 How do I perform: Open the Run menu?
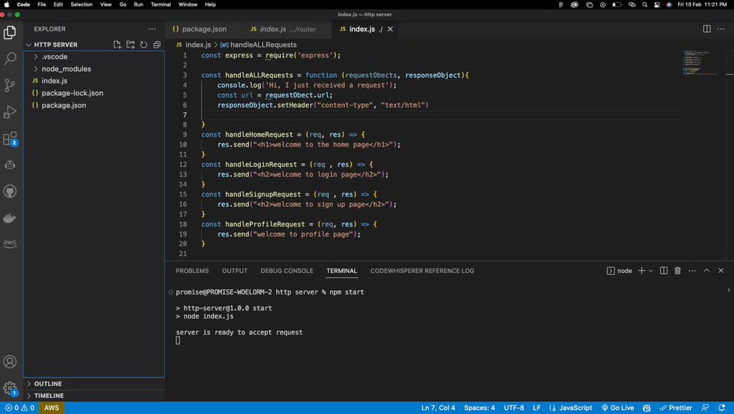138,4
